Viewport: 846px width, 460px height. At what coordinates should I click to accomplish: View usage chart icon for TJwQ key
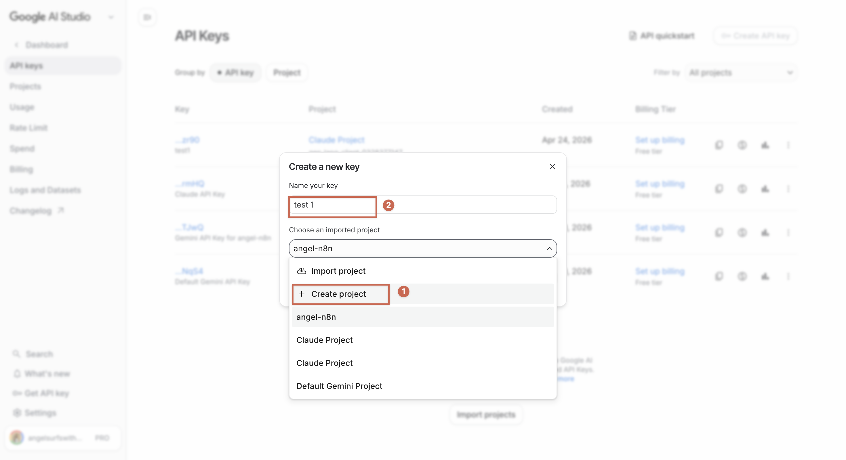click(765, 232)
